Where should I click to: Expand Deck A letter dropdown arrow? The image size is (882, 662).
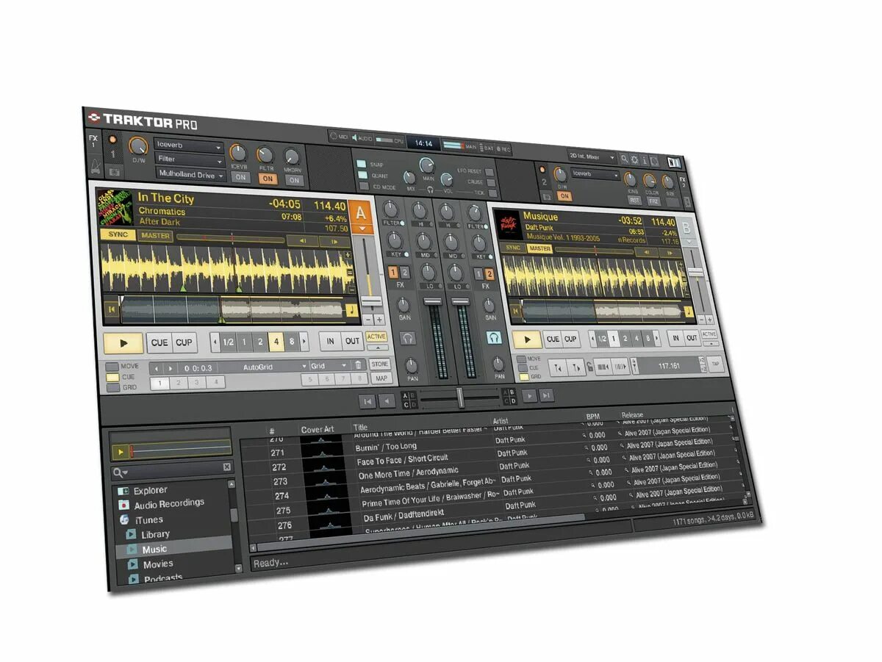361,229
